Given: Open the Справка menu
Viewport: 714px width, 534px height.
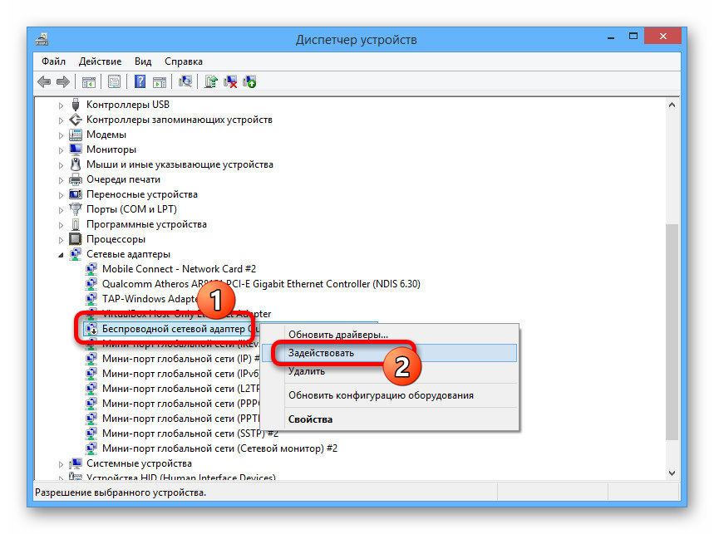Looking at the screenshot, I should pos(184,61).
